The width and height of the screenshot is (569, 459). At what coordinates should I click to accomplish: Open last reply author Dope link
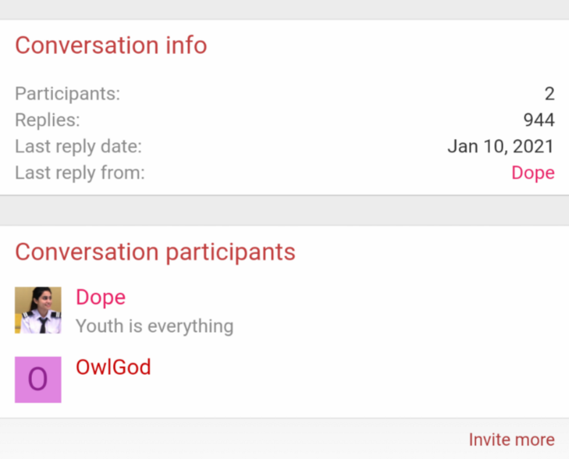(x=533, y=172)
